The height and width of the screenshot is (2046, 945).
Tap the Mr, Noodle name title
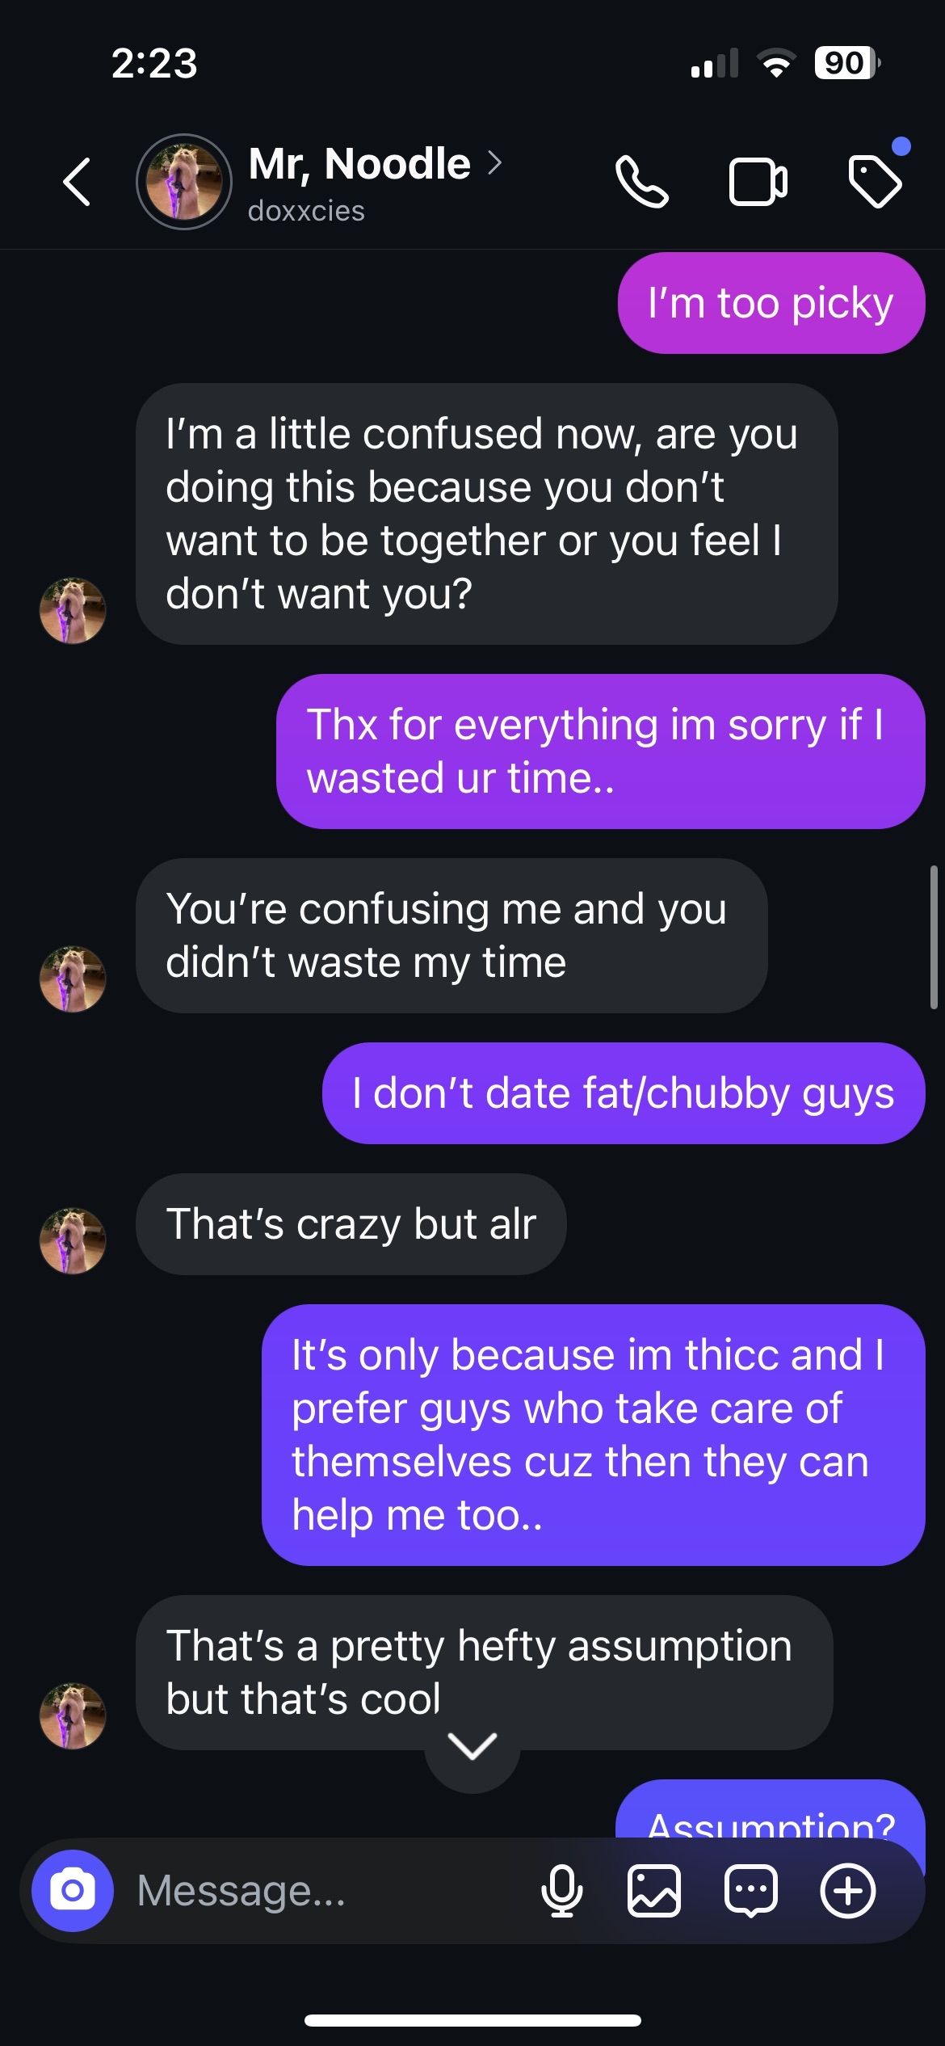359,163
